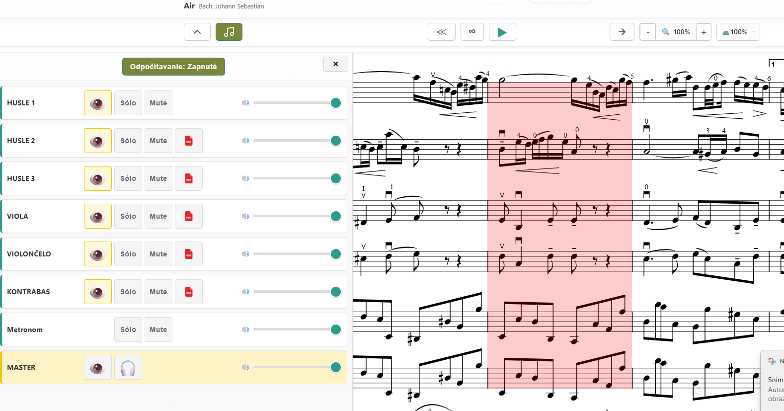Mute the KONTRABAS track
The height and width of the screenshot is (411, 784).
click(158, 292)
